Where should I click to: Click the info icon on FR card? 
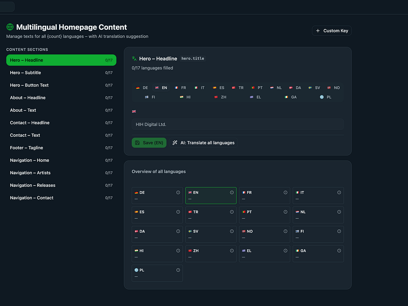[286, 193]
